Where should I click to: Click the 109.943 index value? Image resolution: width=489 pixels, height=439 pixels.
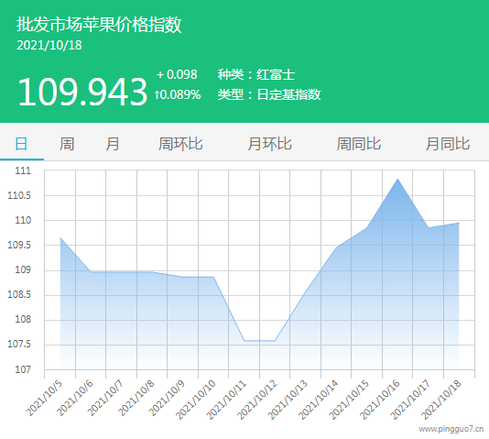tap(82, 92)
